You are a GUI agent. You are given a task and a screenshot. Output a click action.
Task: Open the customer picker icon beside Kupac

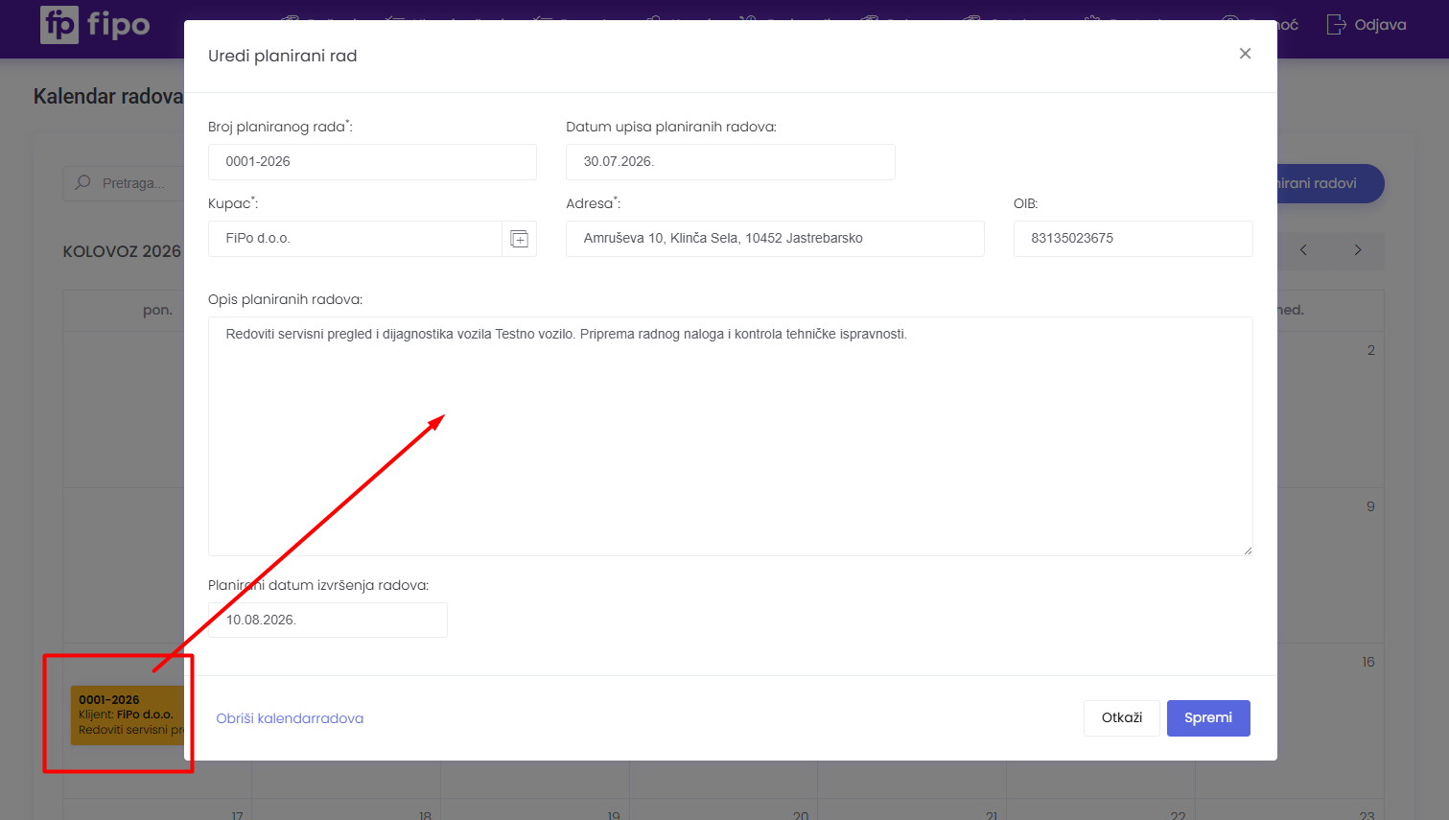519,239
